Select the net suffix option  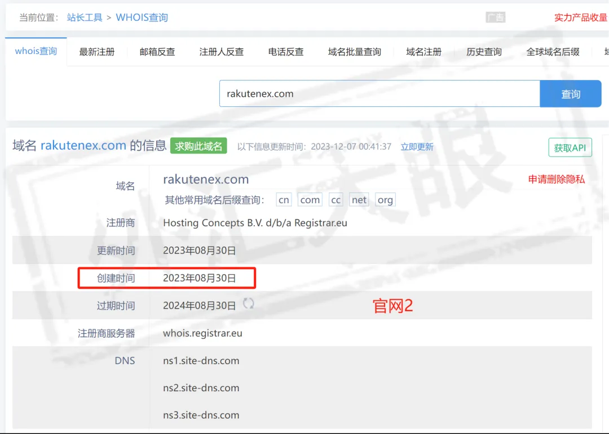tap(359, 200)
